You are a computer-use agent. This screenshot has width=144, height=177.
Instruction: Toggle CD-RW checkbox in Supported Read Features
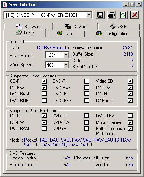coord(44,87)
